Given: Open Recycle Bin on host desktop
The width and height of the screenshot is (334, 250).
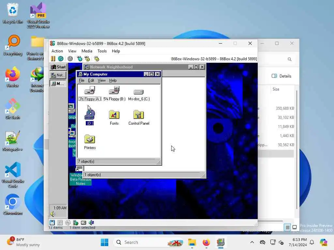Looking at the screenshot, I should click(x=13, y=13).
